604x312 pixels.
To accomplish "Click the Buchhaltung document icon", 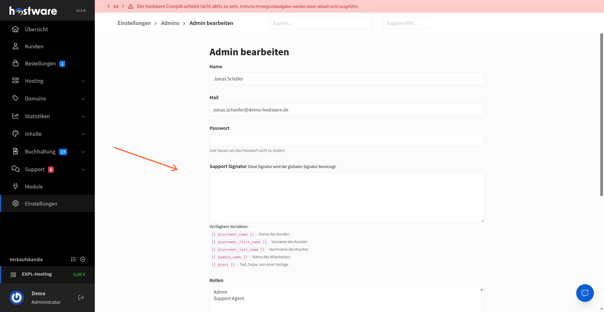I will [15, 151].
